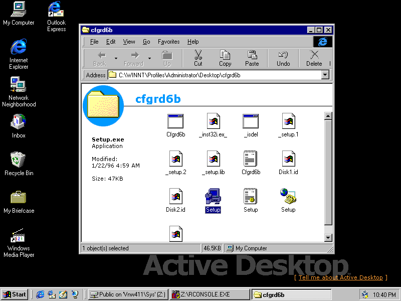
Task: Open the Go menu
Action: 146,42
